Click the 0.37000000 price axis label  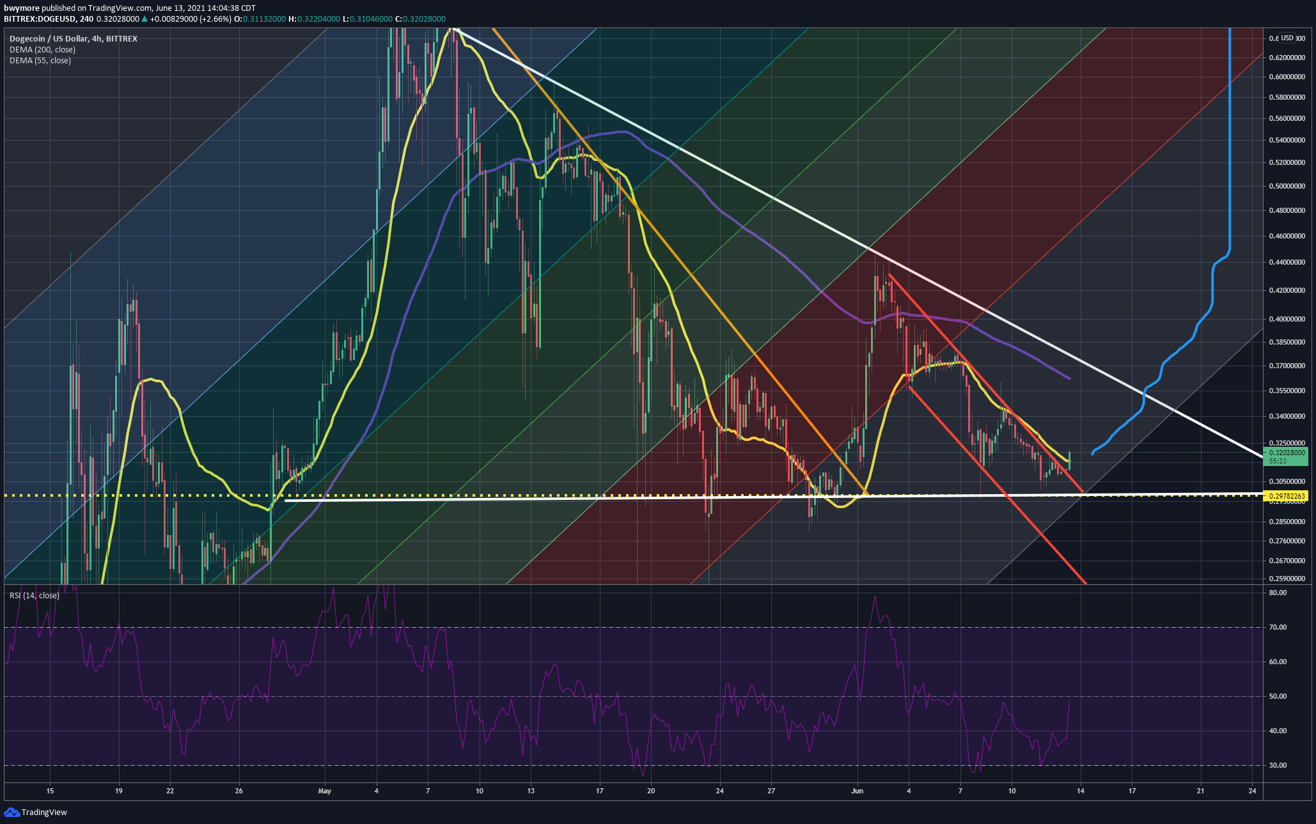point(1287,366)
